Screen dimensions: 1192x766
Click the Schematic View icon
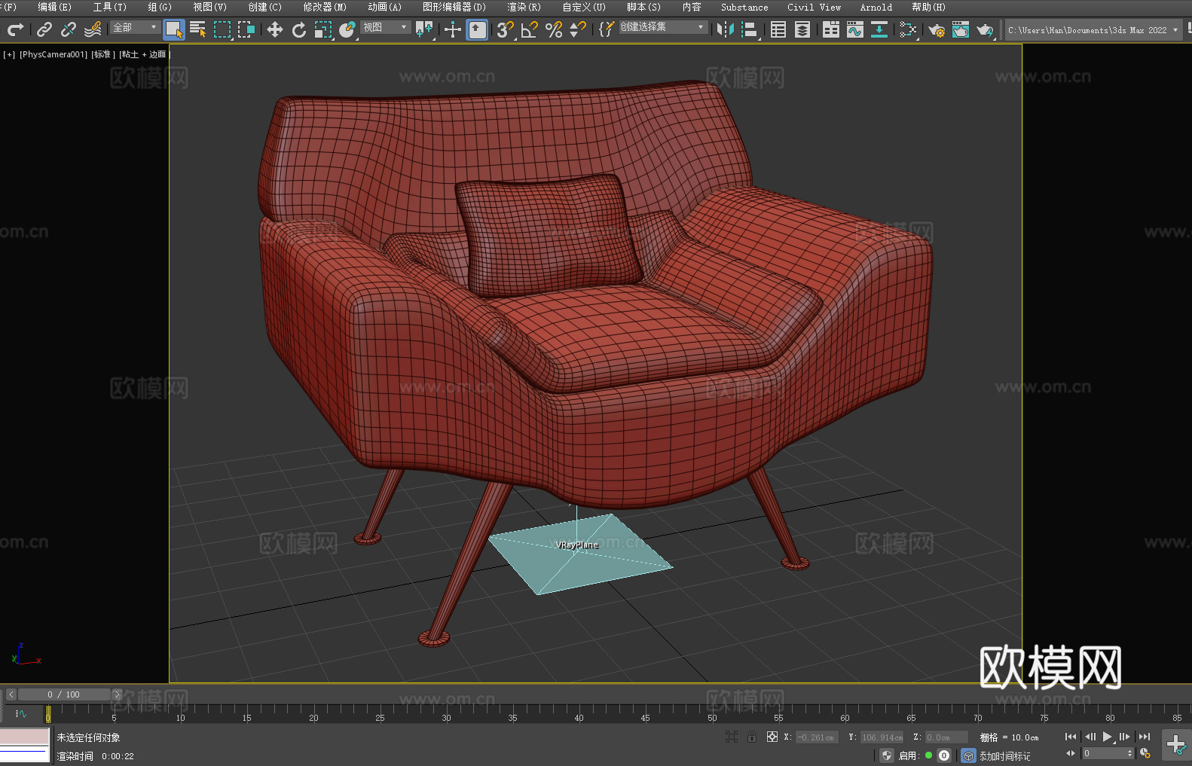coord(879,30)
